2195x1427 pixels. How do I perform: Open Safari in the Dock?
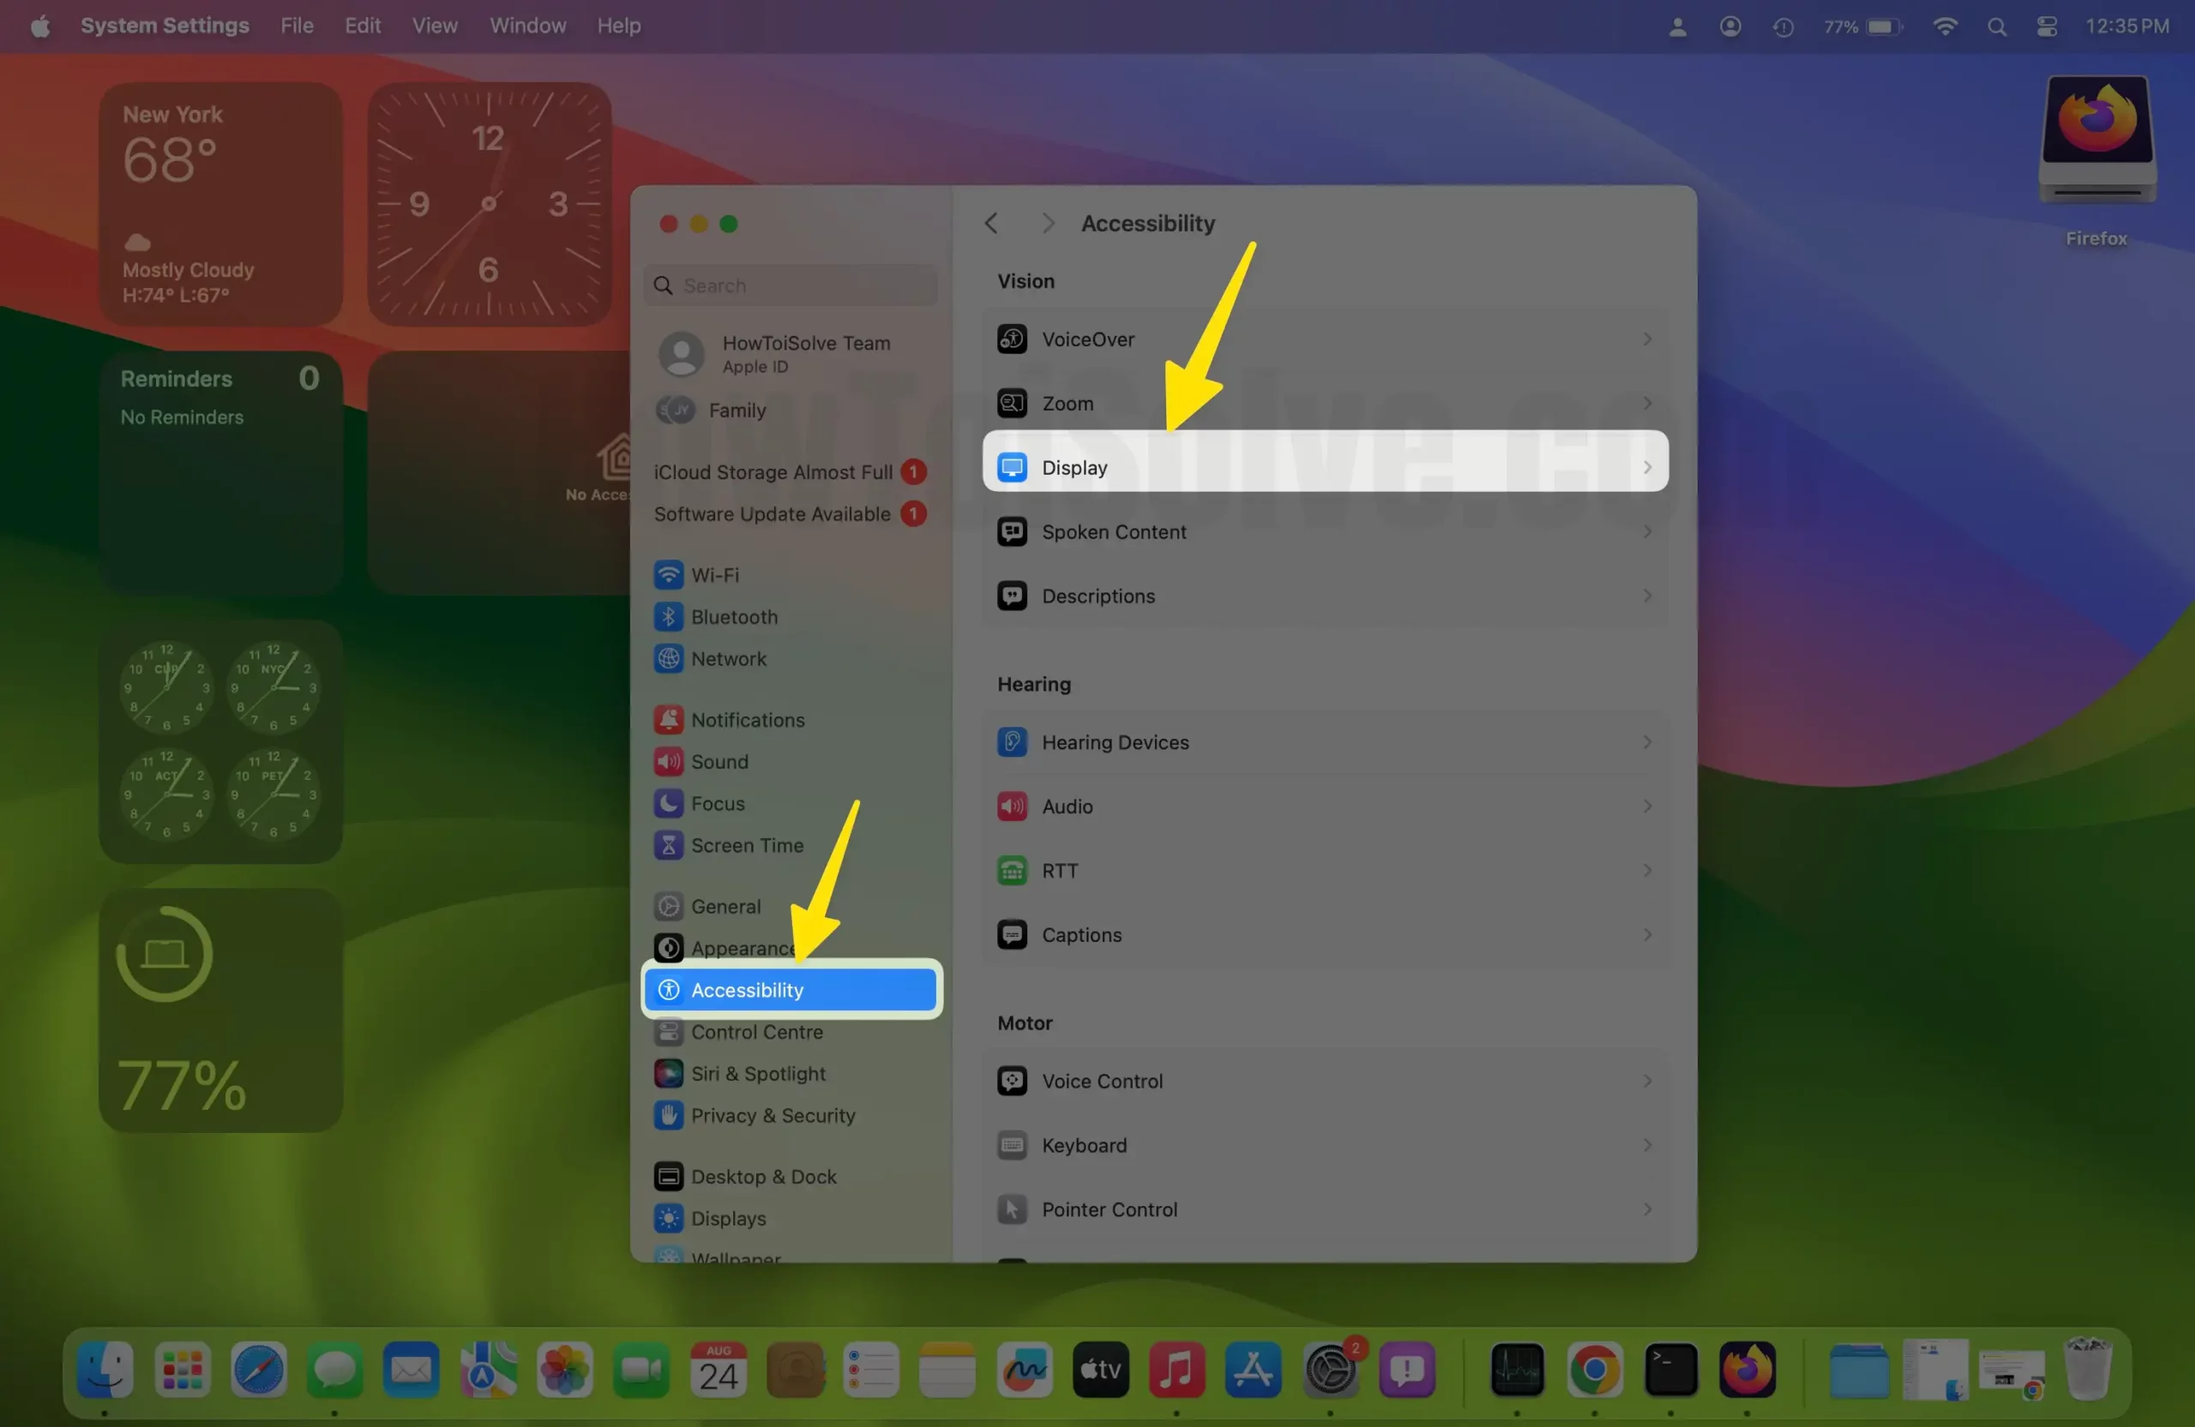(x=258, y=1369)
